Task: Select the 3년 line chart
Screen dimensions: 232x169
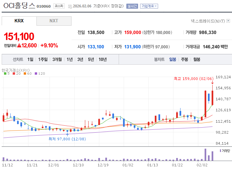Action: pos(80,59)
